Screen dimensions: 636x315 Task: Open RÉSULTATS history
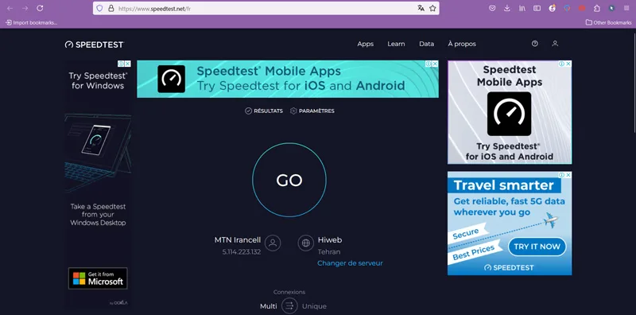[x=264, y=111]
